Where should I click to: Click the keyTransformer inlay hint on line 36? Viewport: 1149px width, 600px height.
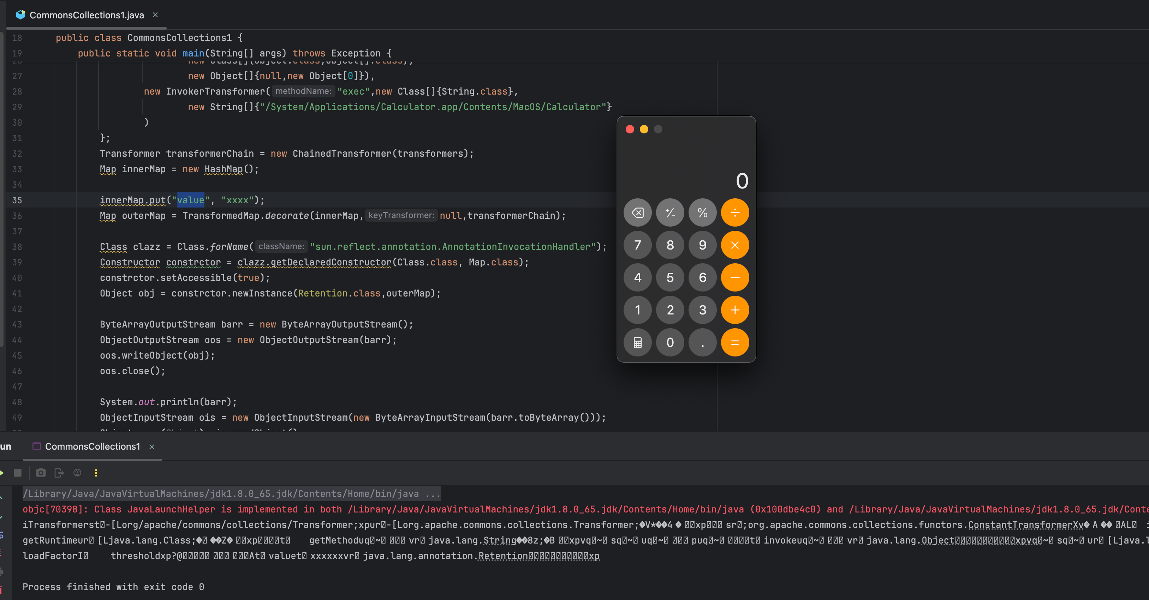[401, 215]
